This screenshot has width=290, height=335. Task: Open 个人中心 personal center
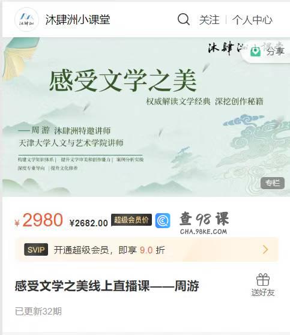pos(252,20)
